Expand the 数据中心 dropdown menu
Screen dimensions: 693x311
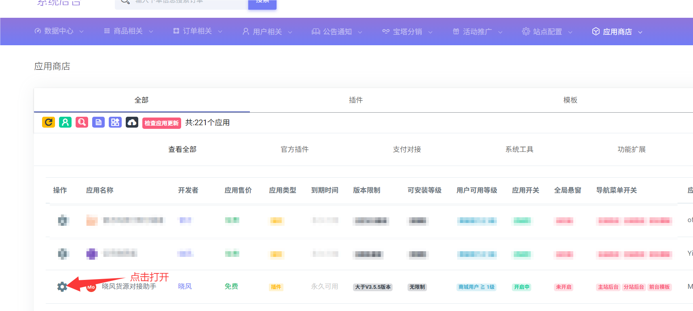(x=59, y=31)
